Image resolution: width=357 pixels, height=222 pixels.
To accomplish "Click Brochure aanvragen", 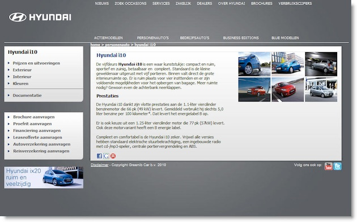I will tap(33, 117).
